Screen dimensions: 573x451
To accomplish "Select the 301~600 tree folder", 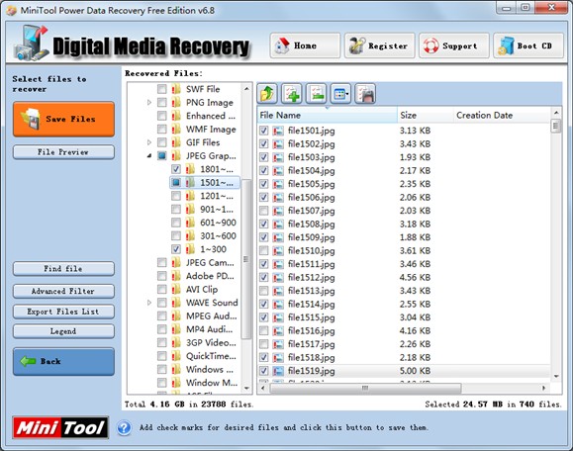I will tap(218, 236).
